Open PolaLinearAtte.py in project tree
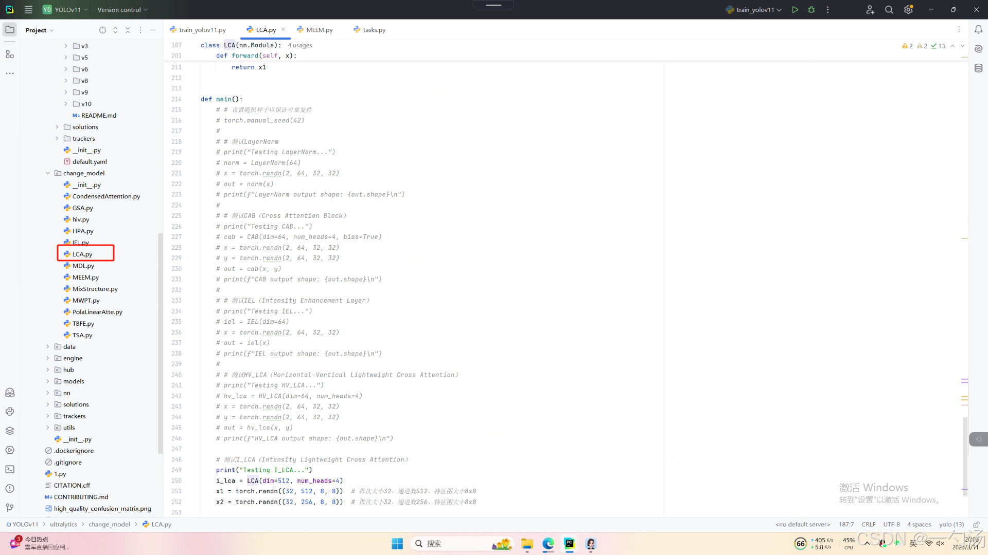 point(97,312)
